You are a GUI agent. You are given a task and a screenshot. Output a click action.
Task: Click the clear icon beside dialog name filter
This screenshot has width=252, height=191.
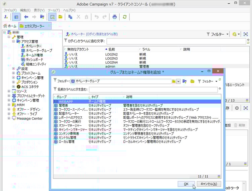click(x=220, y=88)
